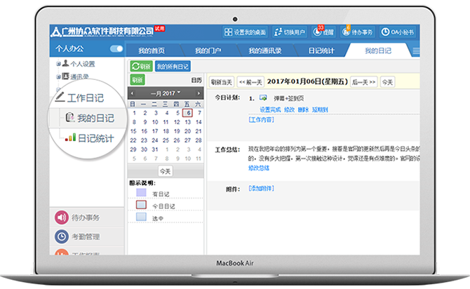The width and height of the screenshot is (470, 289).
Task: Click the 我的所有日记 button
Action: 173,67
